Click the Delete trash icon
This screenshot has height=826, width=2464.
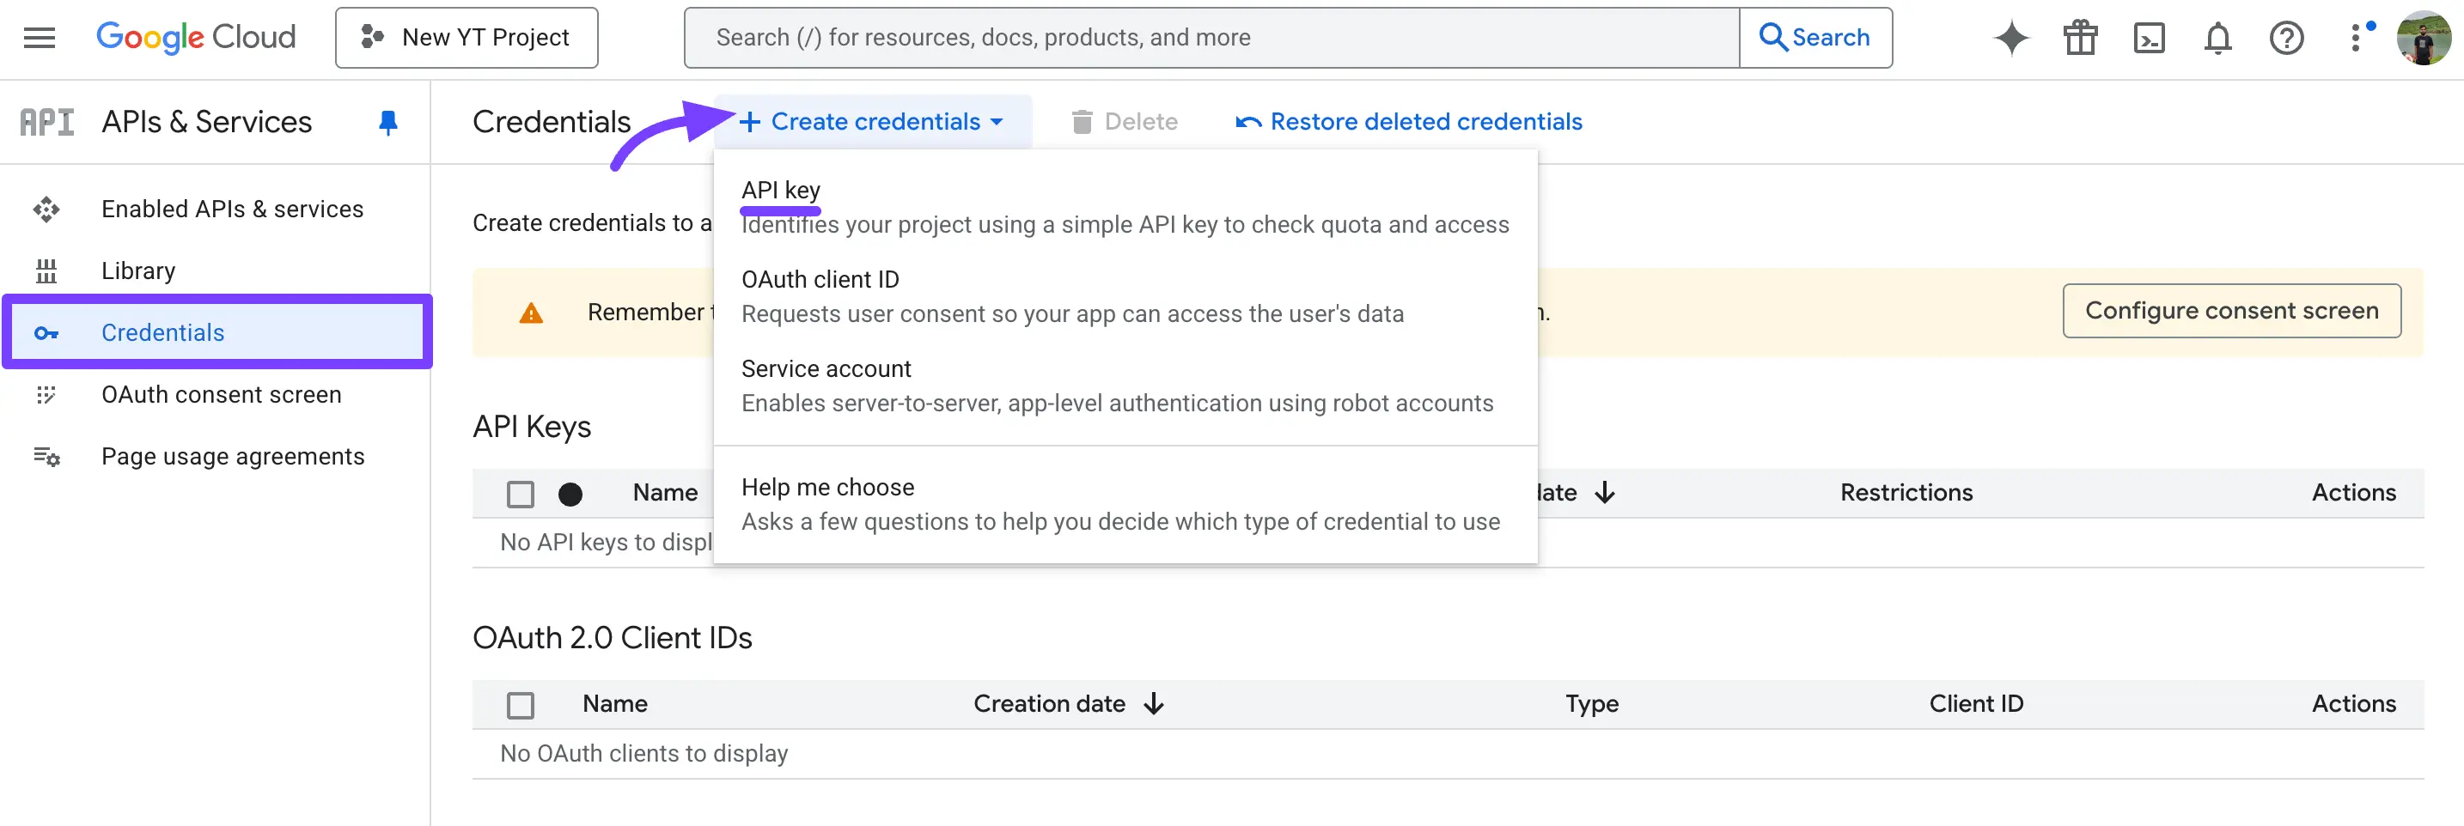click(x=1082, y=121)
